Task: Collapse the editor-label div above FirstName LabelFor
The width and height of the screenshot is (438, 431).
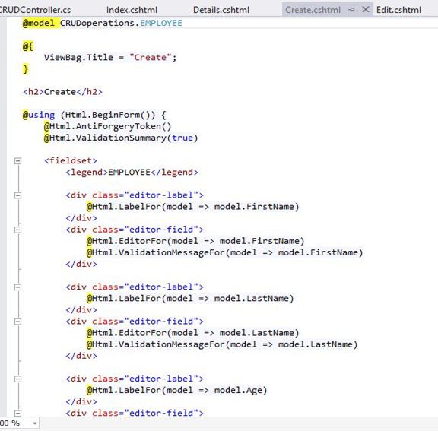Action: [x=18, y=195]
